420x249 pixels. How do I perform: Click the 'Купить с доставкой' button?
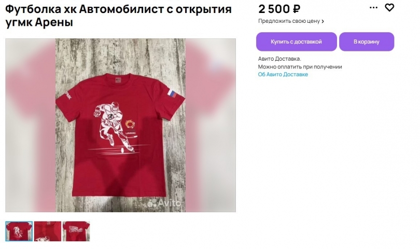[x=296, y=41]
